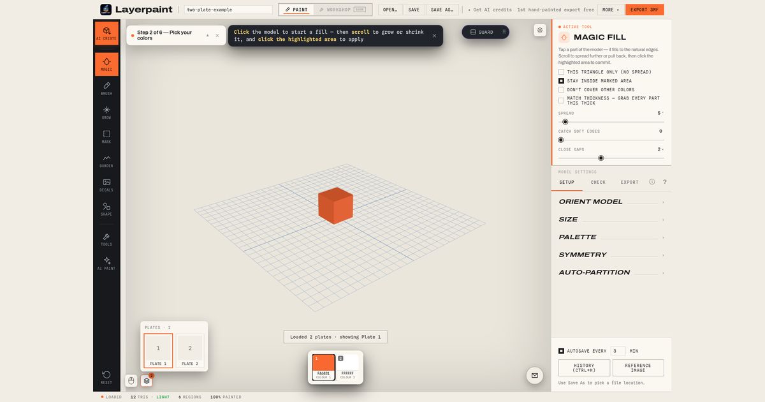
Task: Activate the Border tool
Action: (106, 161)
